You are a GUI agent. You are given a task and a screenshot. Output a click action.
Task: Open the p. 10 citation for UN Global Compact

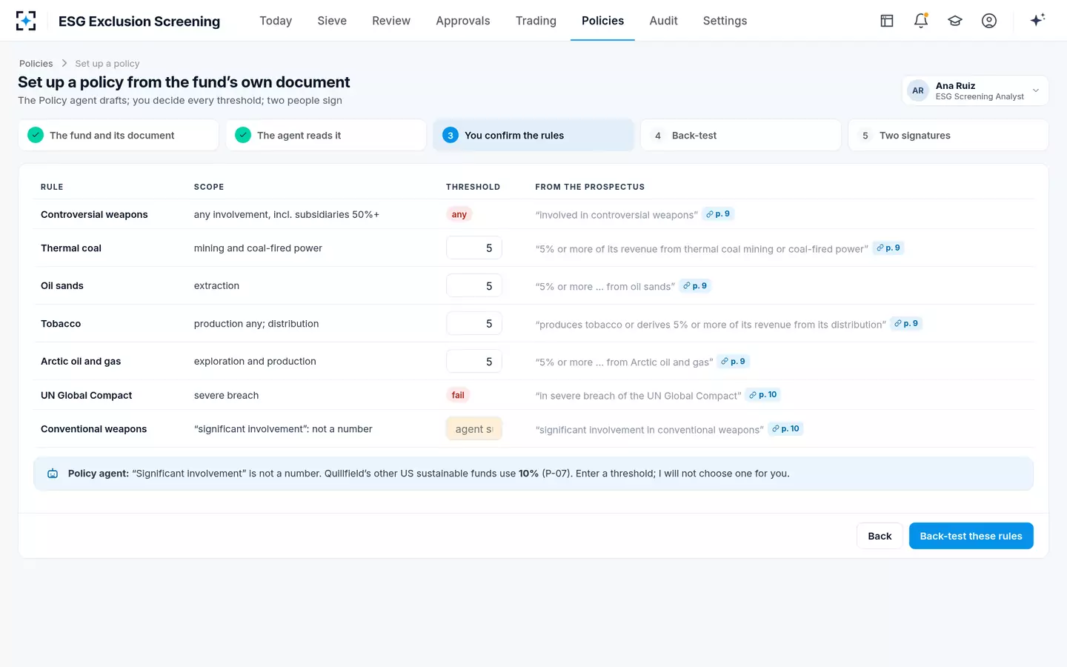click(763, 395)
